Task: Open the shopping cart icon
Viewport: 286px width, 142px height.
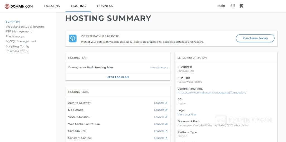Action: 241,6
